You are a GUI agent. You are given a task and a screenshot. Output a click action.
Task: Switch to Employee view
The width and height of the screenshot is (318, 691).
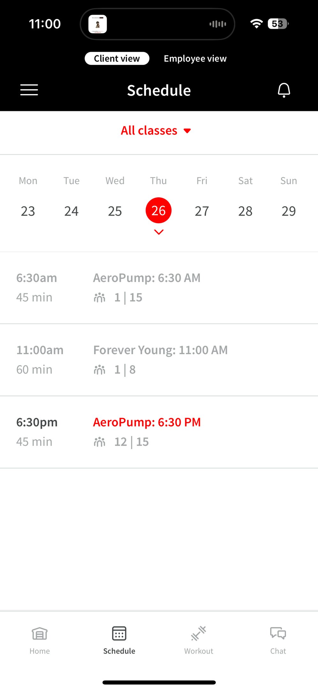coord(195,59)
